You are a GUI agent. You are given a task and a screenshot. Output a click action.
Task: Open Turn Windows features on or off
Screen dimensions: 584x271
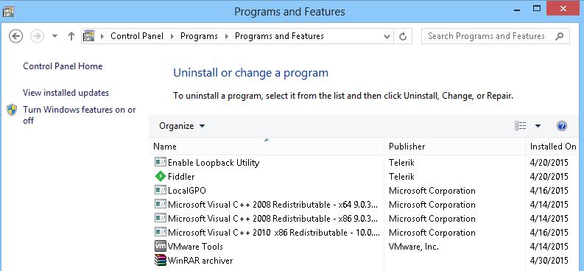[80, 115]
